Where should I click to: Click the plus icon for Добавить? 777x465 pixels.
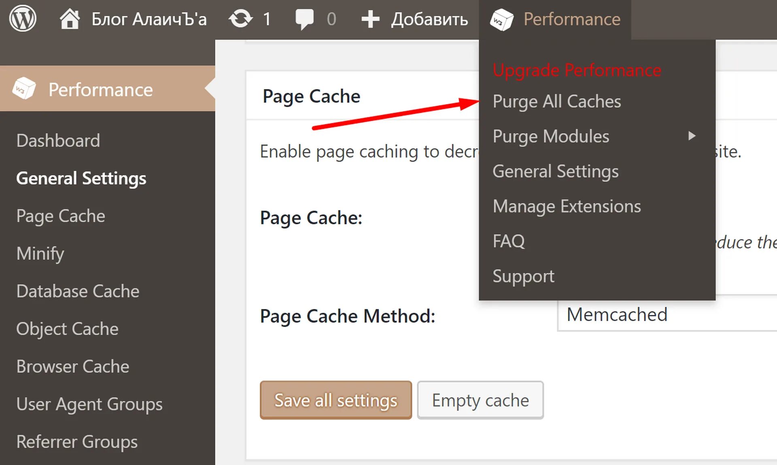click(370, 19)
